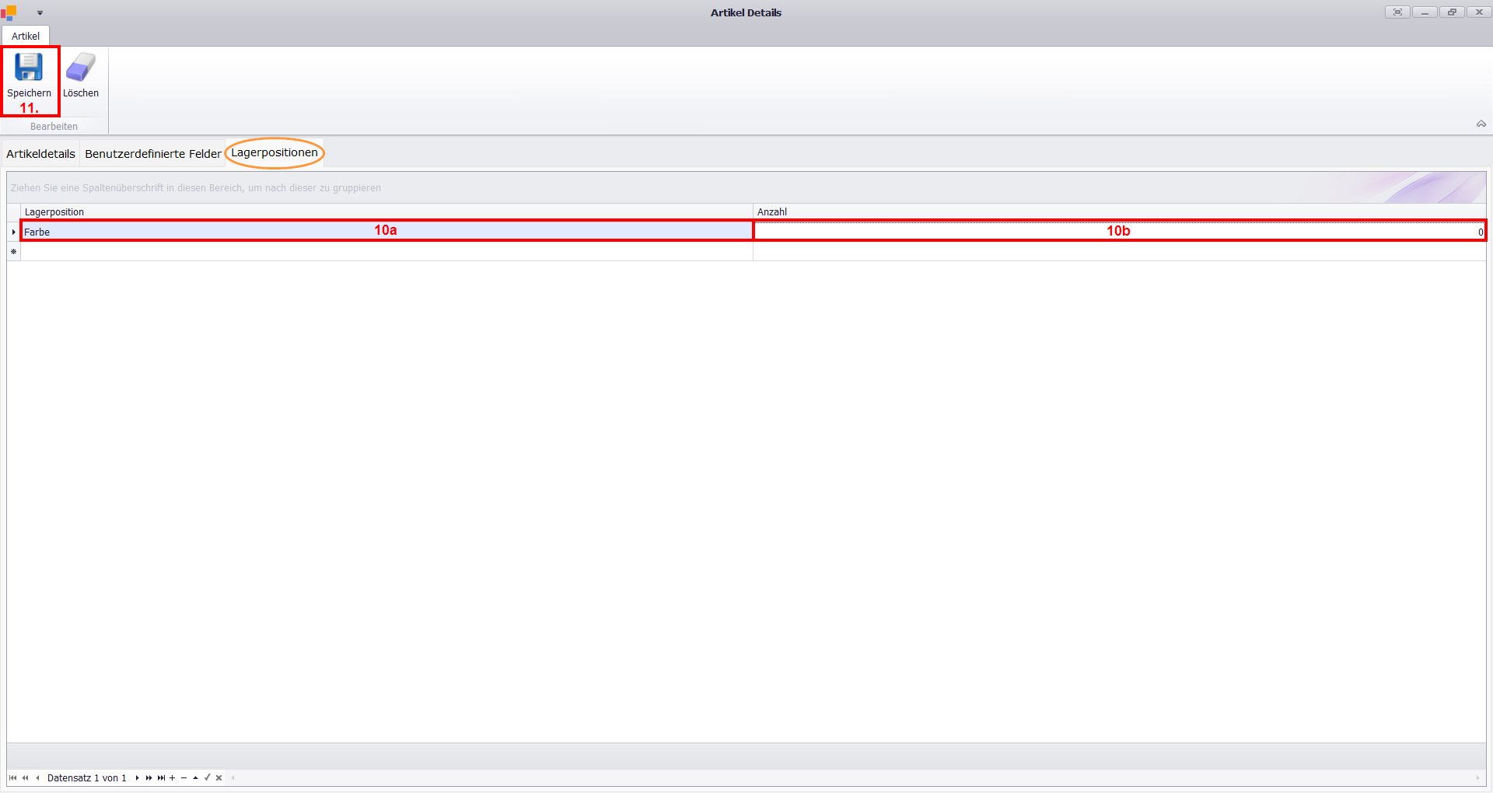1493x793 pixels.
Task: Switch to the Artikeldetails tab
Action: point(40,154)
